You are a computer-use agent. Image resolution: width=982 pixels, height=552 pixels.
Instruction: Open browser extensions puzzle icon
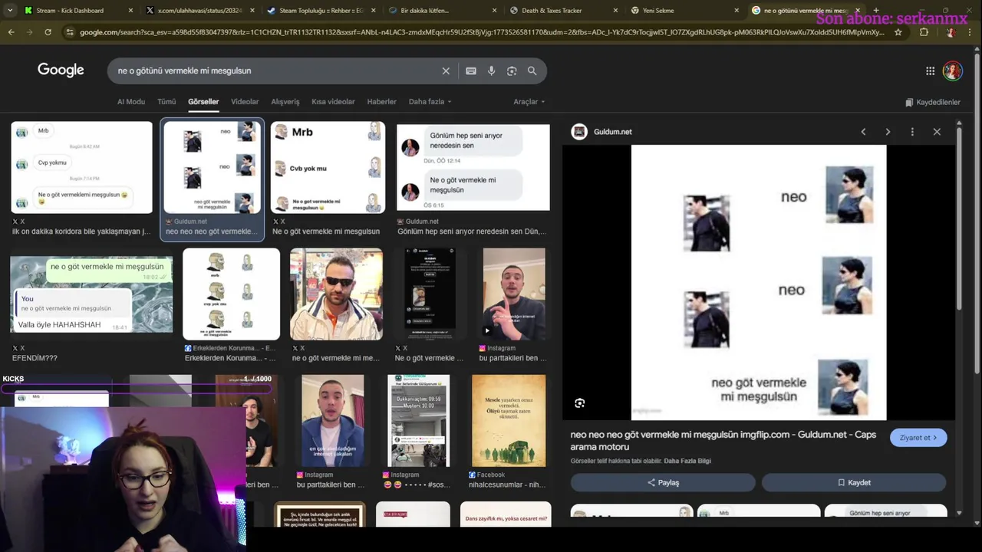point(924,32)
